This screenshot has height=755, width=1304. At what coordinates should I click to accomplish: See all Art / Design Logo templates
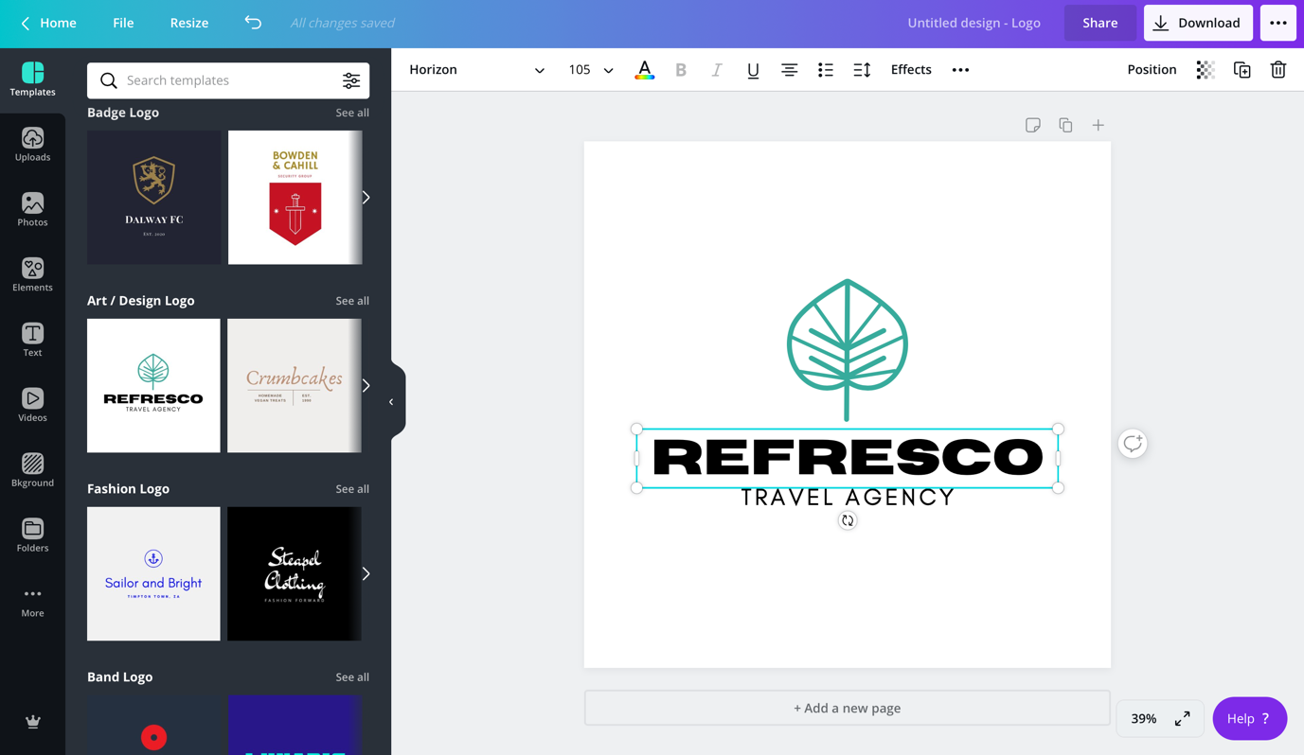point(352,301)
